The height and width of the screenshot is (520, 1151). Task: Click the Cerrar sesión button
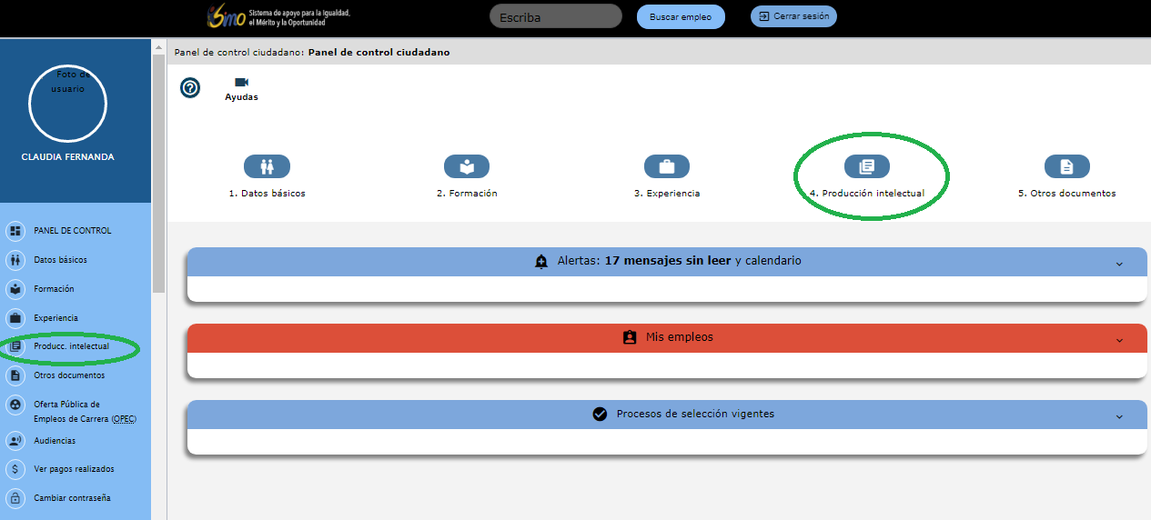pyautogui.click(x=793, y=16)
